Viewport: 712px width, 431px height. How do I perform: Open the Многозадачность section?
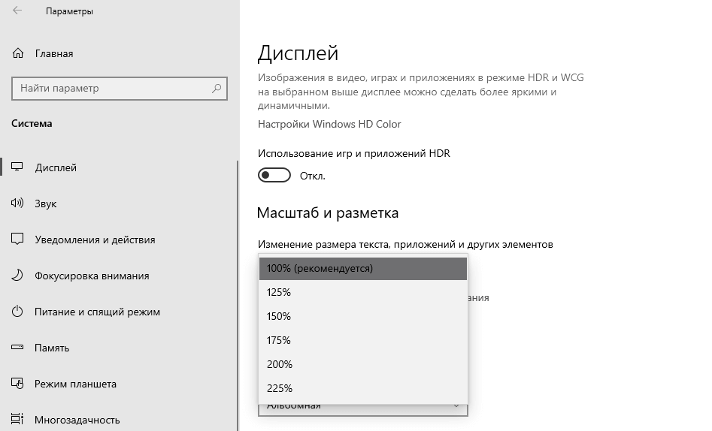point(77,420)
